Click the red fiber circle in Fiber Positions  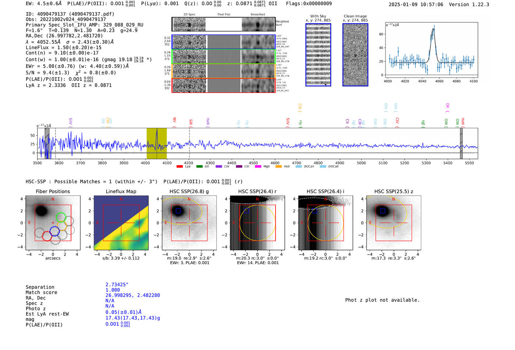pyautogui.click(x=47, y=236)
